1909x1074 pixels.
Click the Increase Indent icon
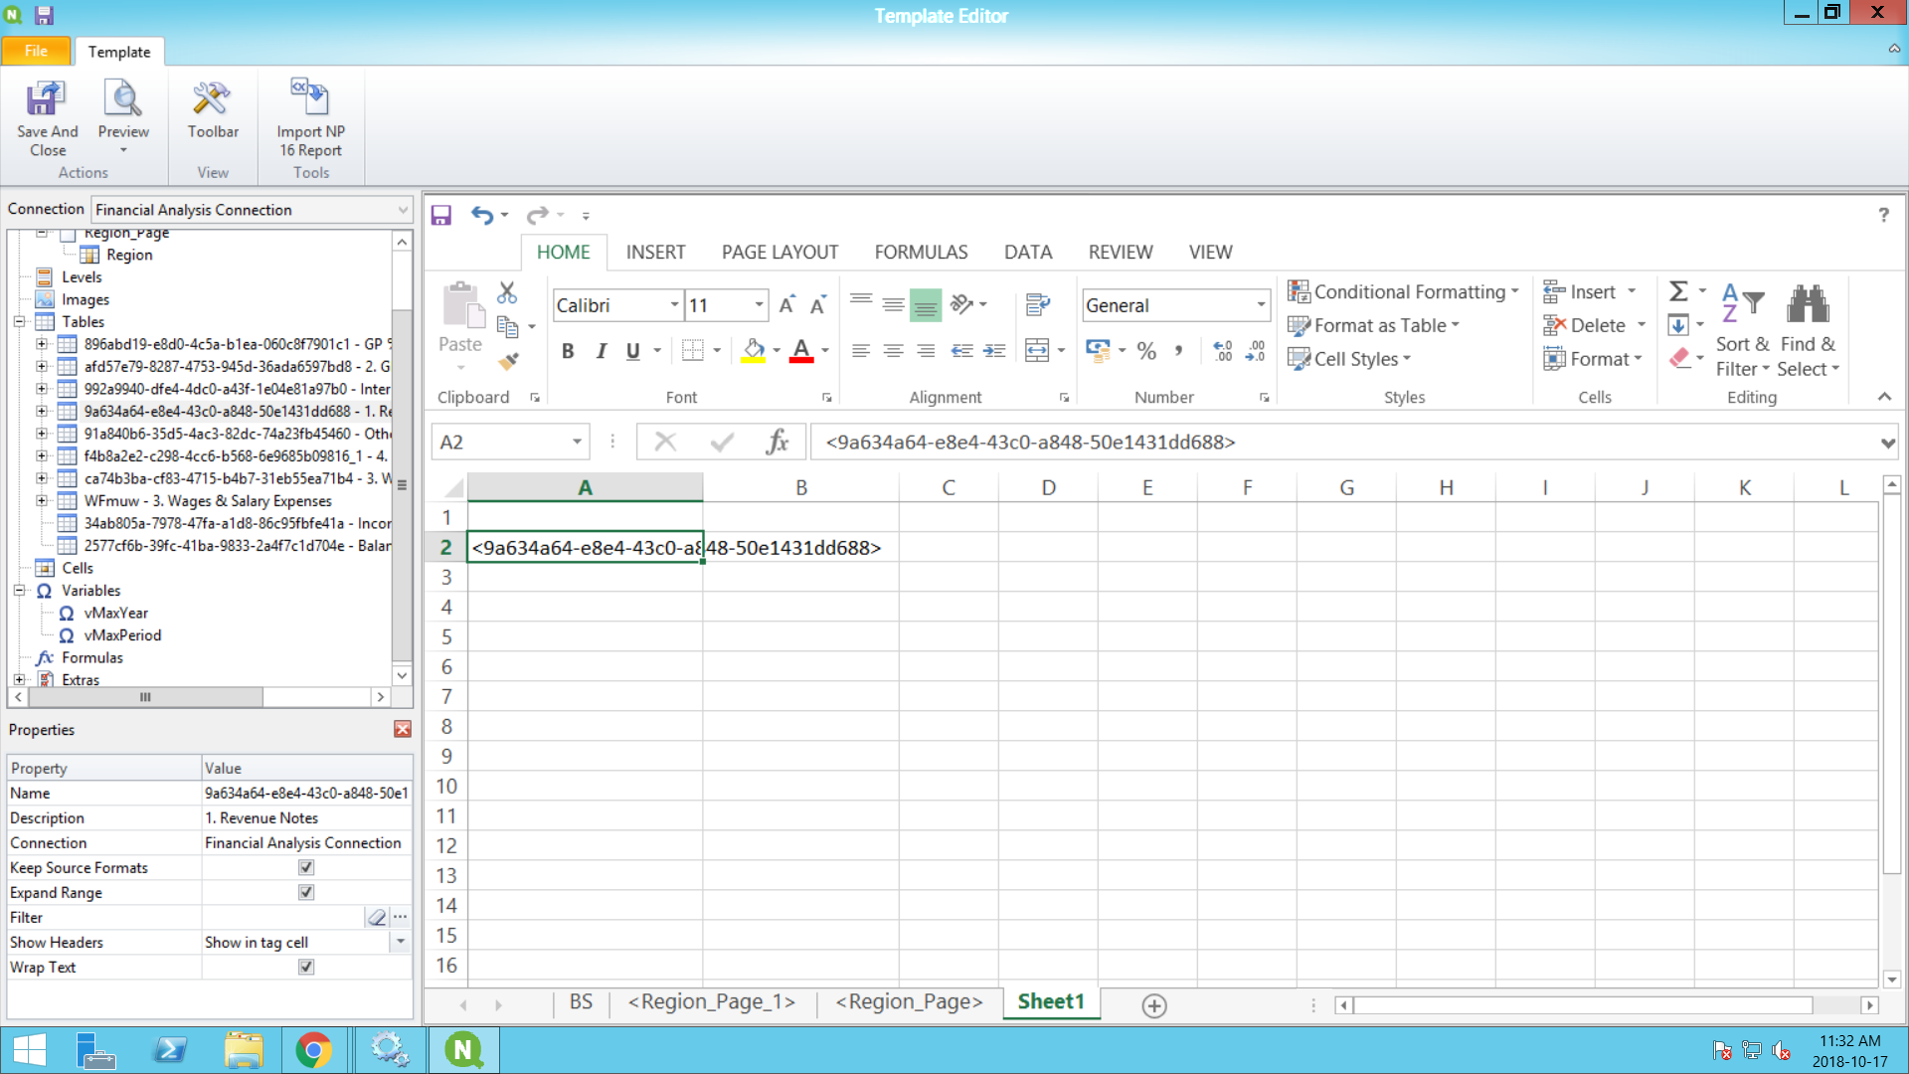[x=994, y=351]
